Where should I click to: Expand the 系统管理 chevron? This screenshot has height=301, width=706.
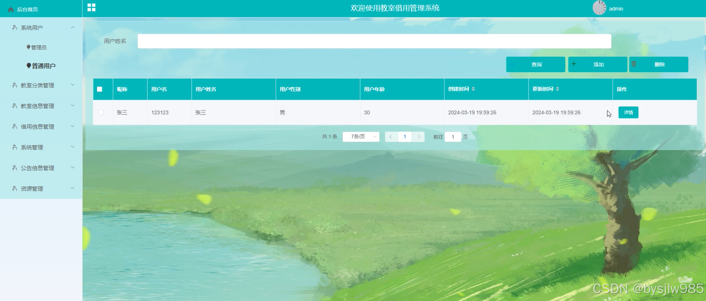(73, 147)
